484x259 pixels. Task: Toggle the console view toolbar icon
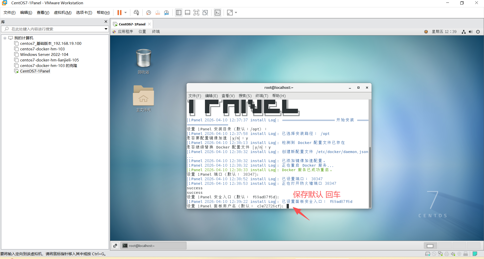pyautogui.click(x=217, y=13)
